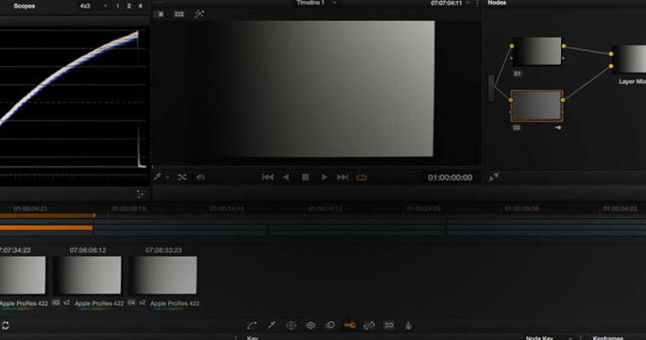The image size is (646, 340).
Task: Stop playback in the viewer
Action: click(x=305, y=177)
